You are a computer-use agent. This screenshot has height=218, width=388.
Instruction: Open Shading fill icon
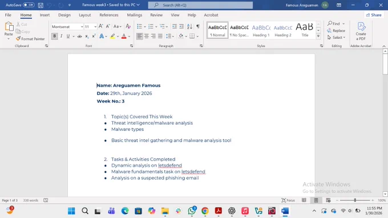(x=181, y=36)
